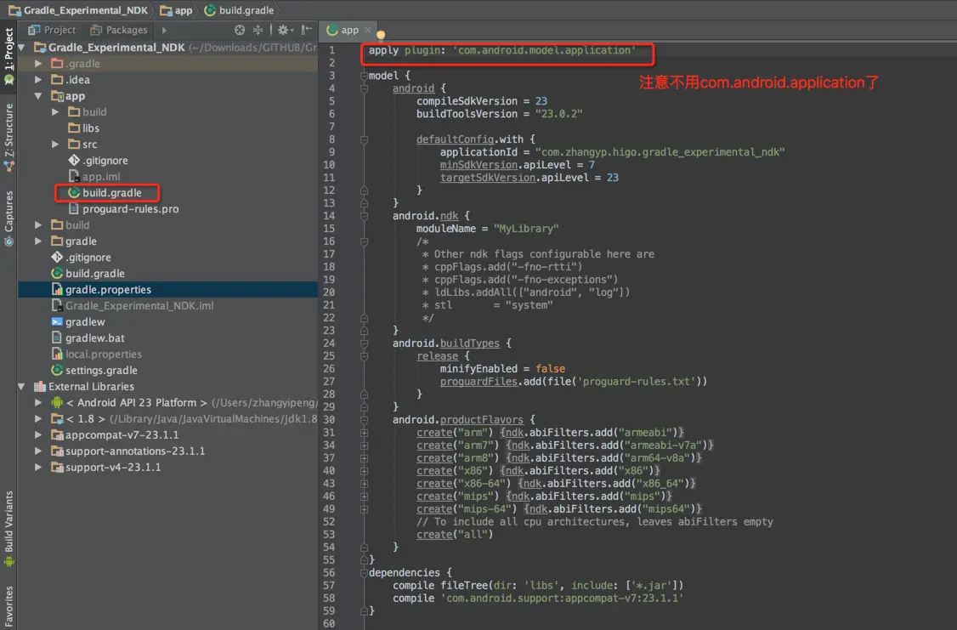957x630 pixels.
Task: Expand the gradle folder
Action: [38, 241]
